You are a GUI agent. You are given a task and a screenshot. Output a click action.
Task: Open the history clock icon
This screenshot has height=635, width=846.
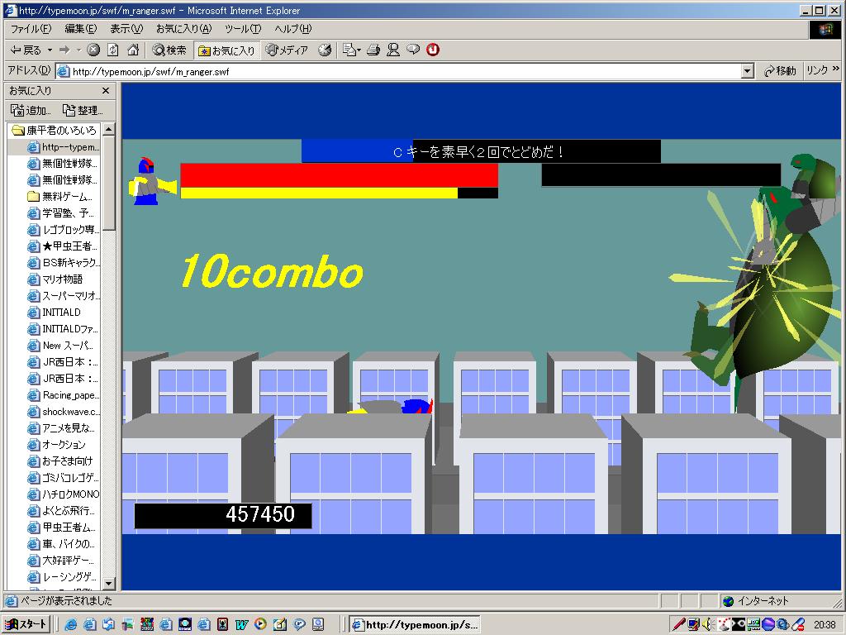point(325,50)
